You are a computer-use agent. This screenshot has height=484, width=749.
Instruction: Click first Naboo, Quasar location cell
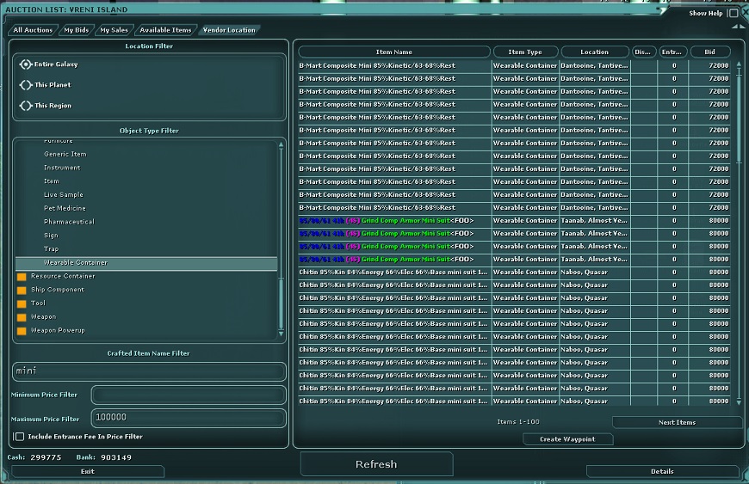click(x=594, y=273)
